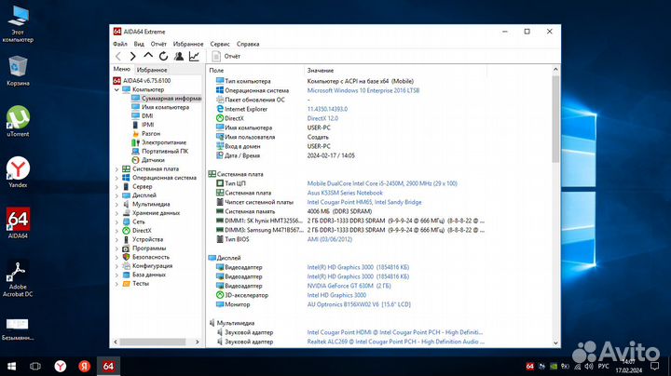Open Intel Cougar Point HM65 chipset link

point(364,202)
